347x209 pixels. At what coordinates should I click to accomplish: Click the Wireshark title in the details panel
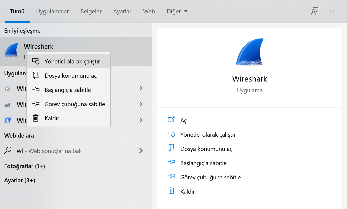[x=250, y=79]
